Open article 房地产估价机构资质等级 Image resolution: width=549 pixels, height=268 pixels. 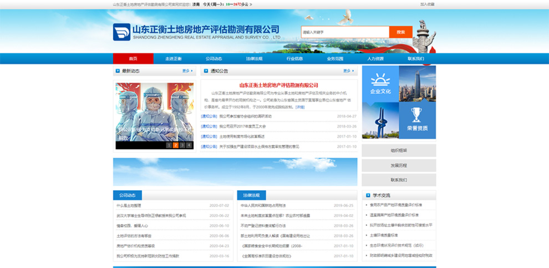tap(135, 246)
